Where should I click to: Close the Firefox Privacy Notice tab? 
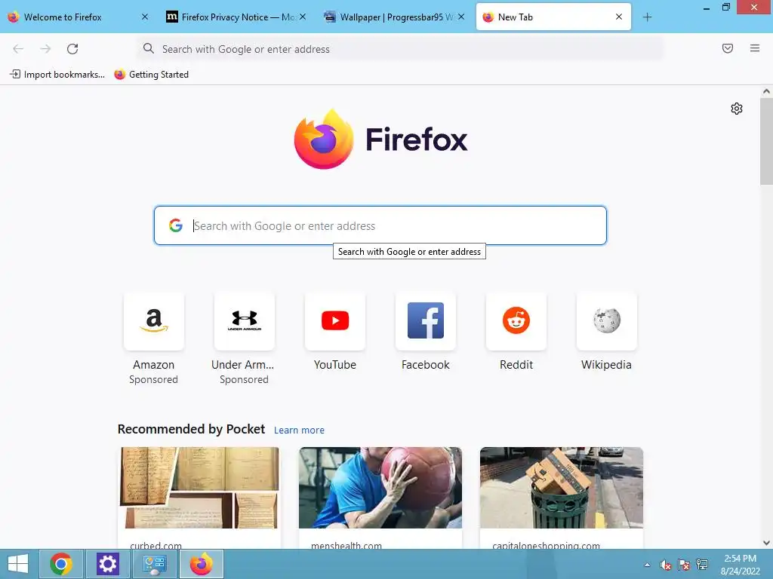click(x=303, y=17)
